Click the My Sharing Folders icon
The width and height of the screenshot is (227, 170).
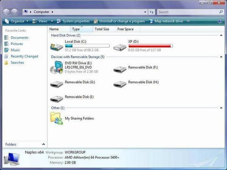(x=57, y=118)
